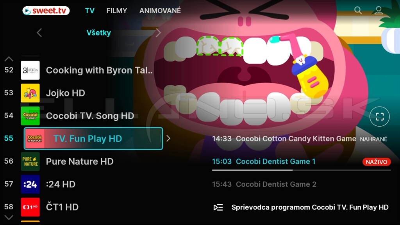Expand TV. Fun Play HD channel chevron

click(168, 139)
